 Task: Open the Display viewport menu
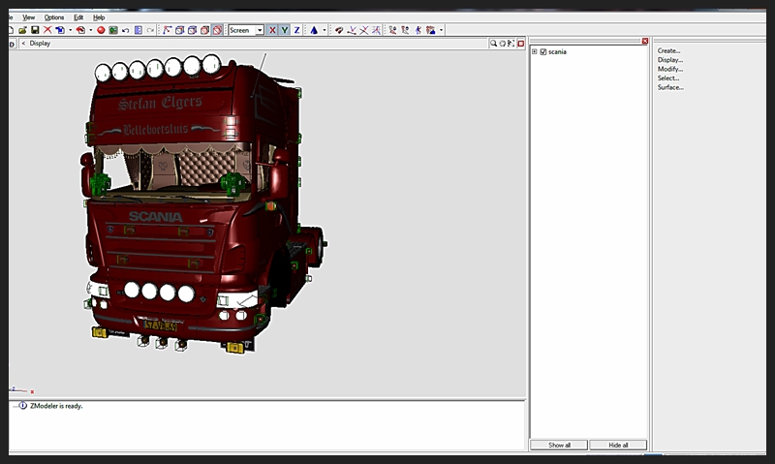(x=40, y=44)
